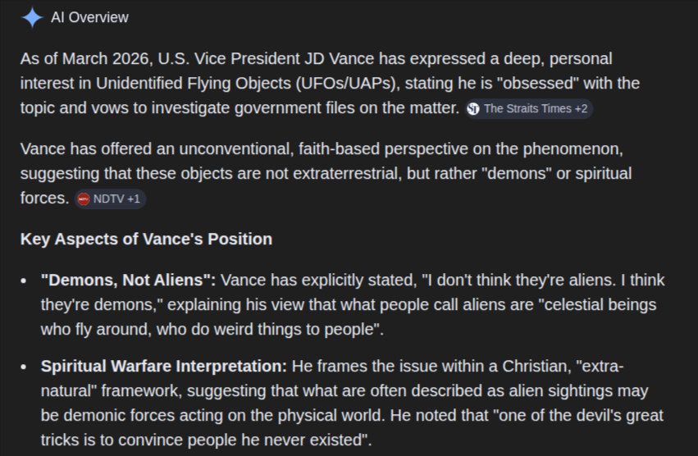Image resolution: width=698 pixels, height=456 pixels.
Task: Click the "(UFOs/UAPs)" abbreviation text
Action: coord(348,84)
